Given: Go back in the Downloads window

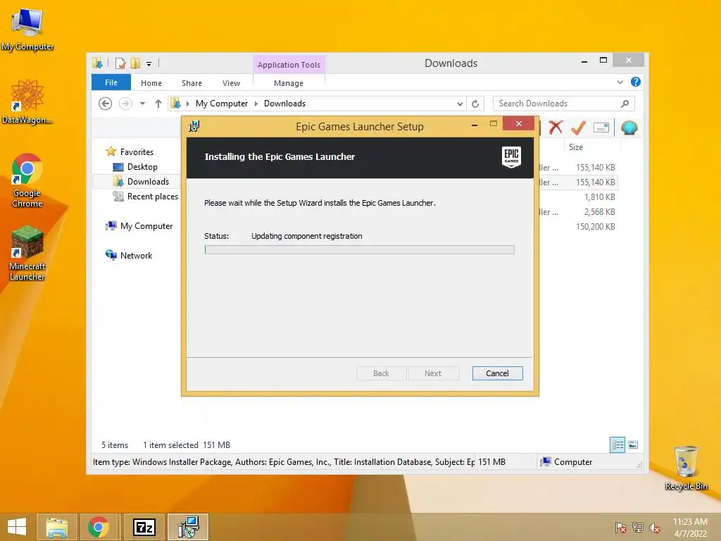Looking at the screenshot, I should click(106, 104).
